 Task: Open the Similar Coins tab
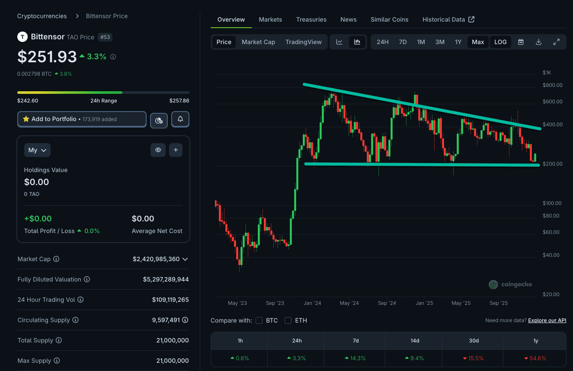coord(389,19)
